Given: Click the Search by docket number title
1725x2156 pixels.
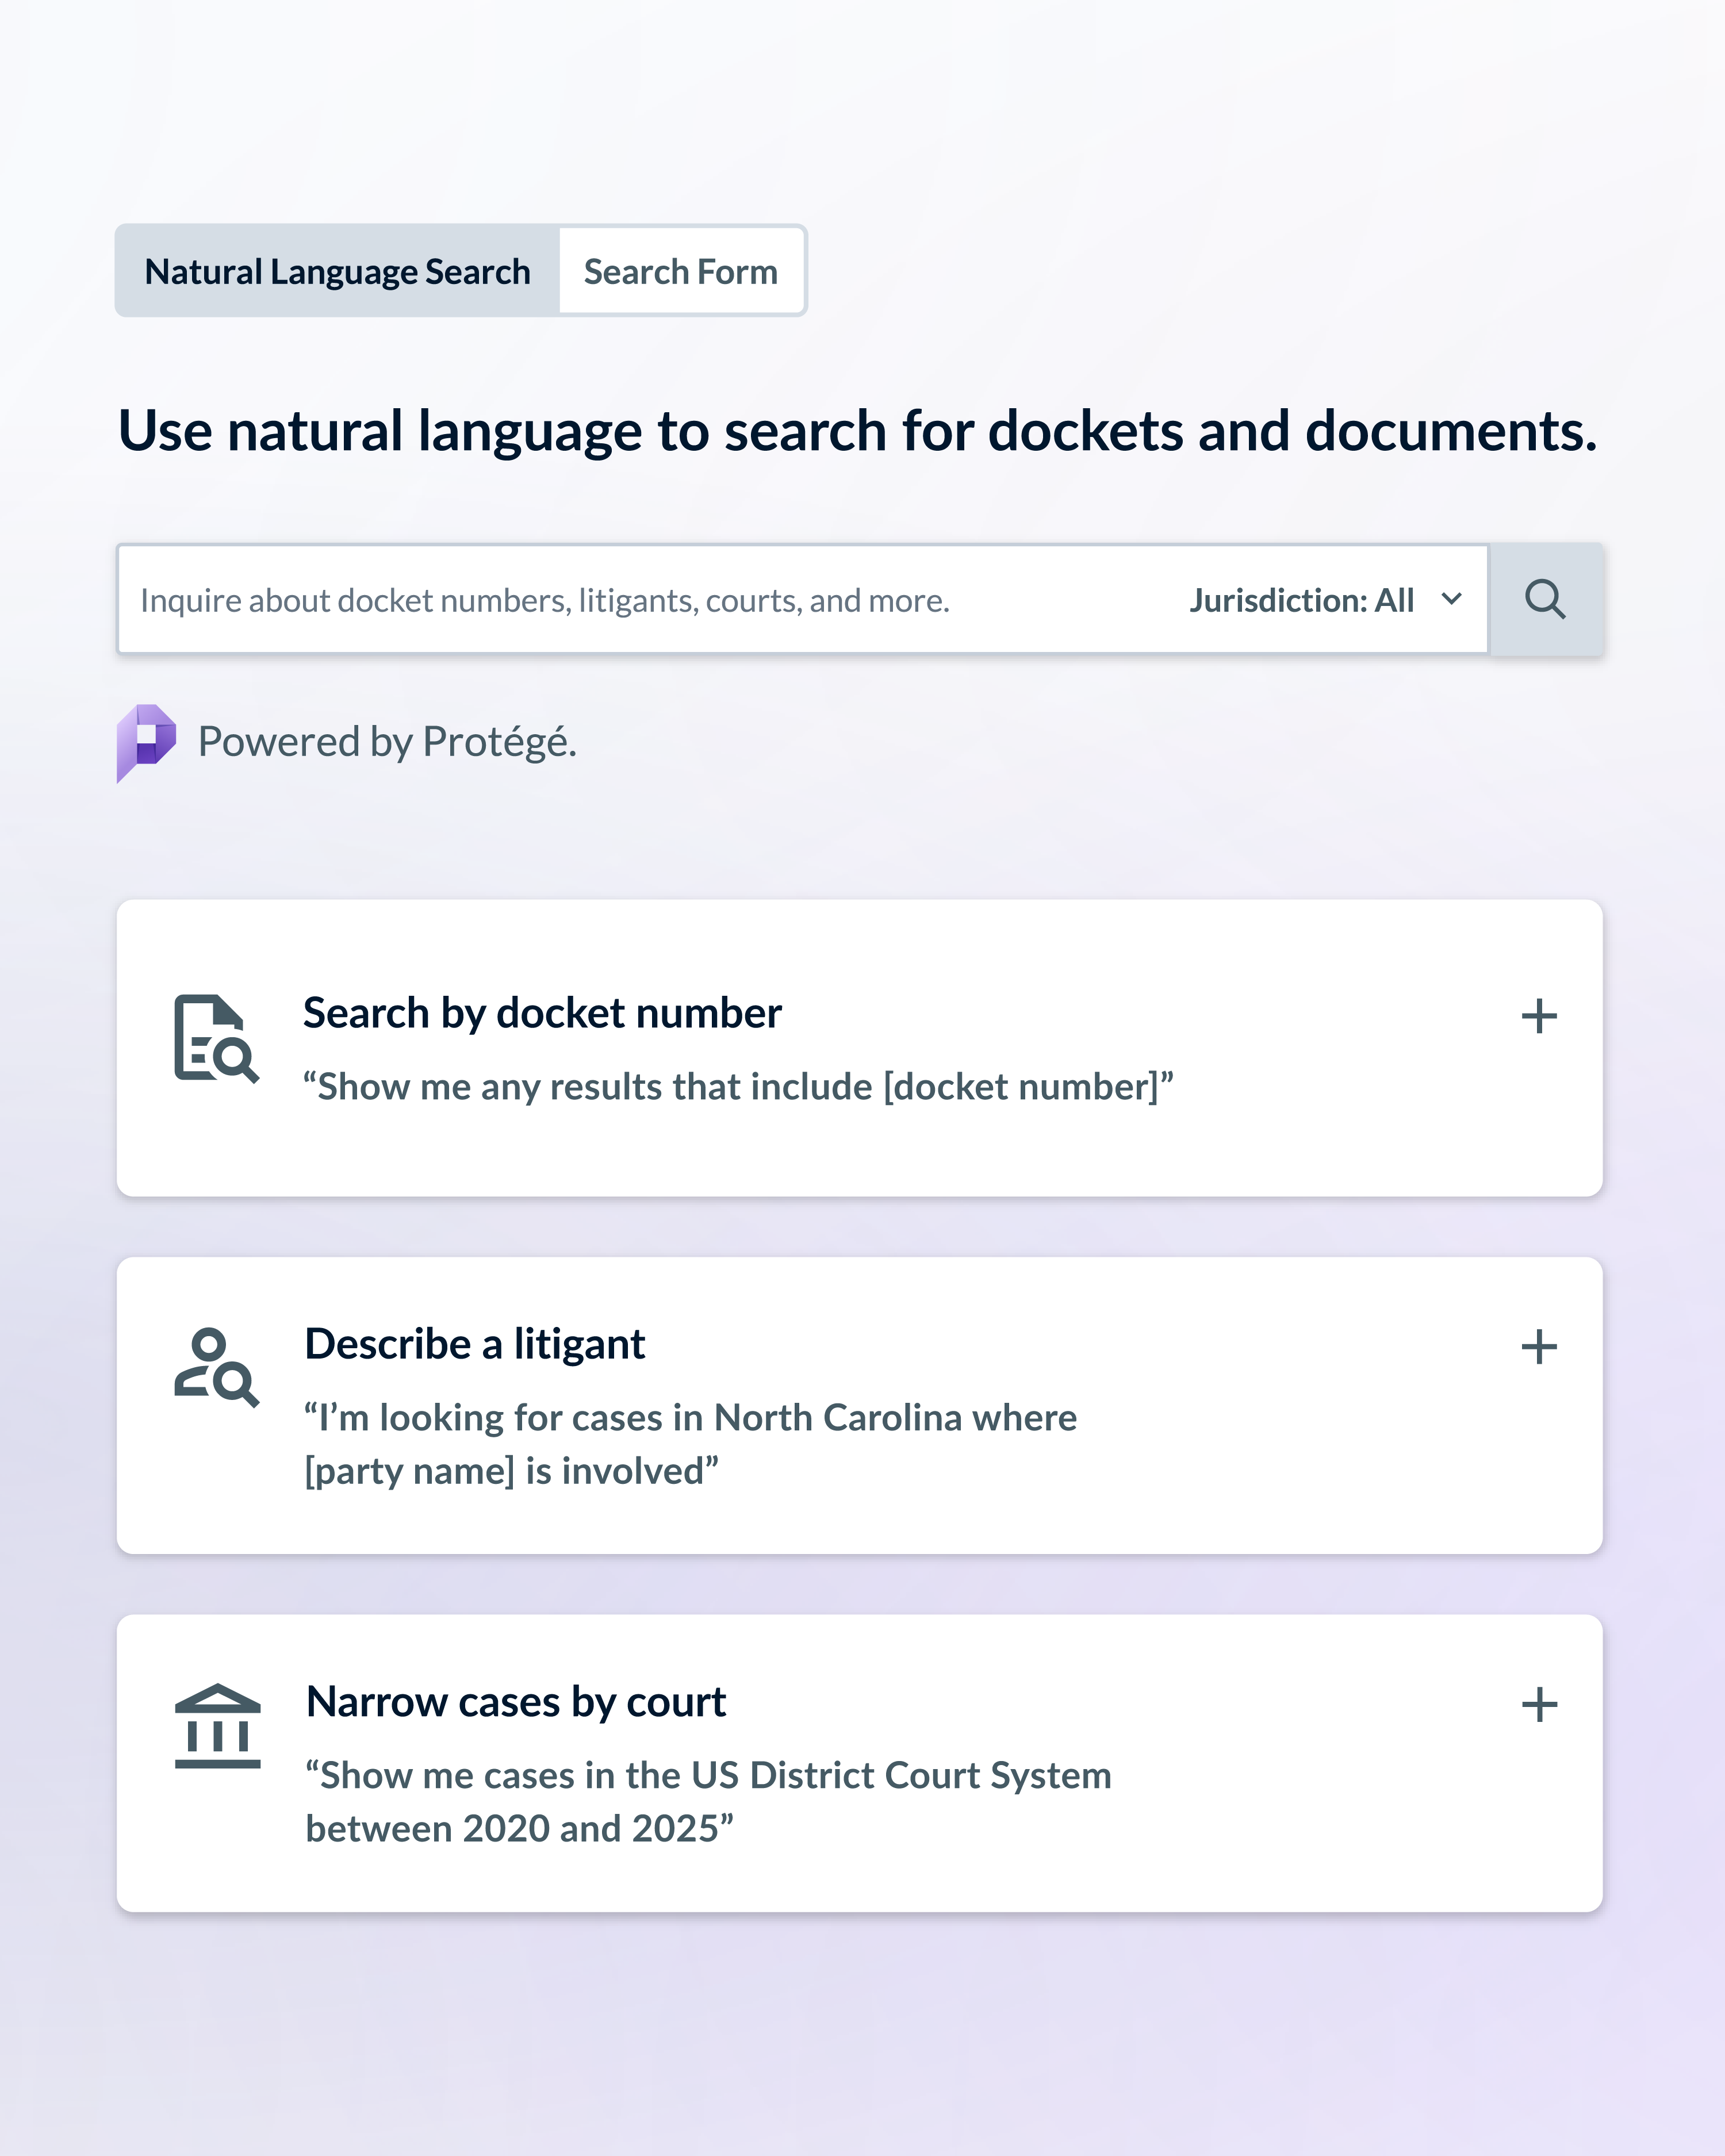Looking at the screenshot, I should pos(542,1013).
